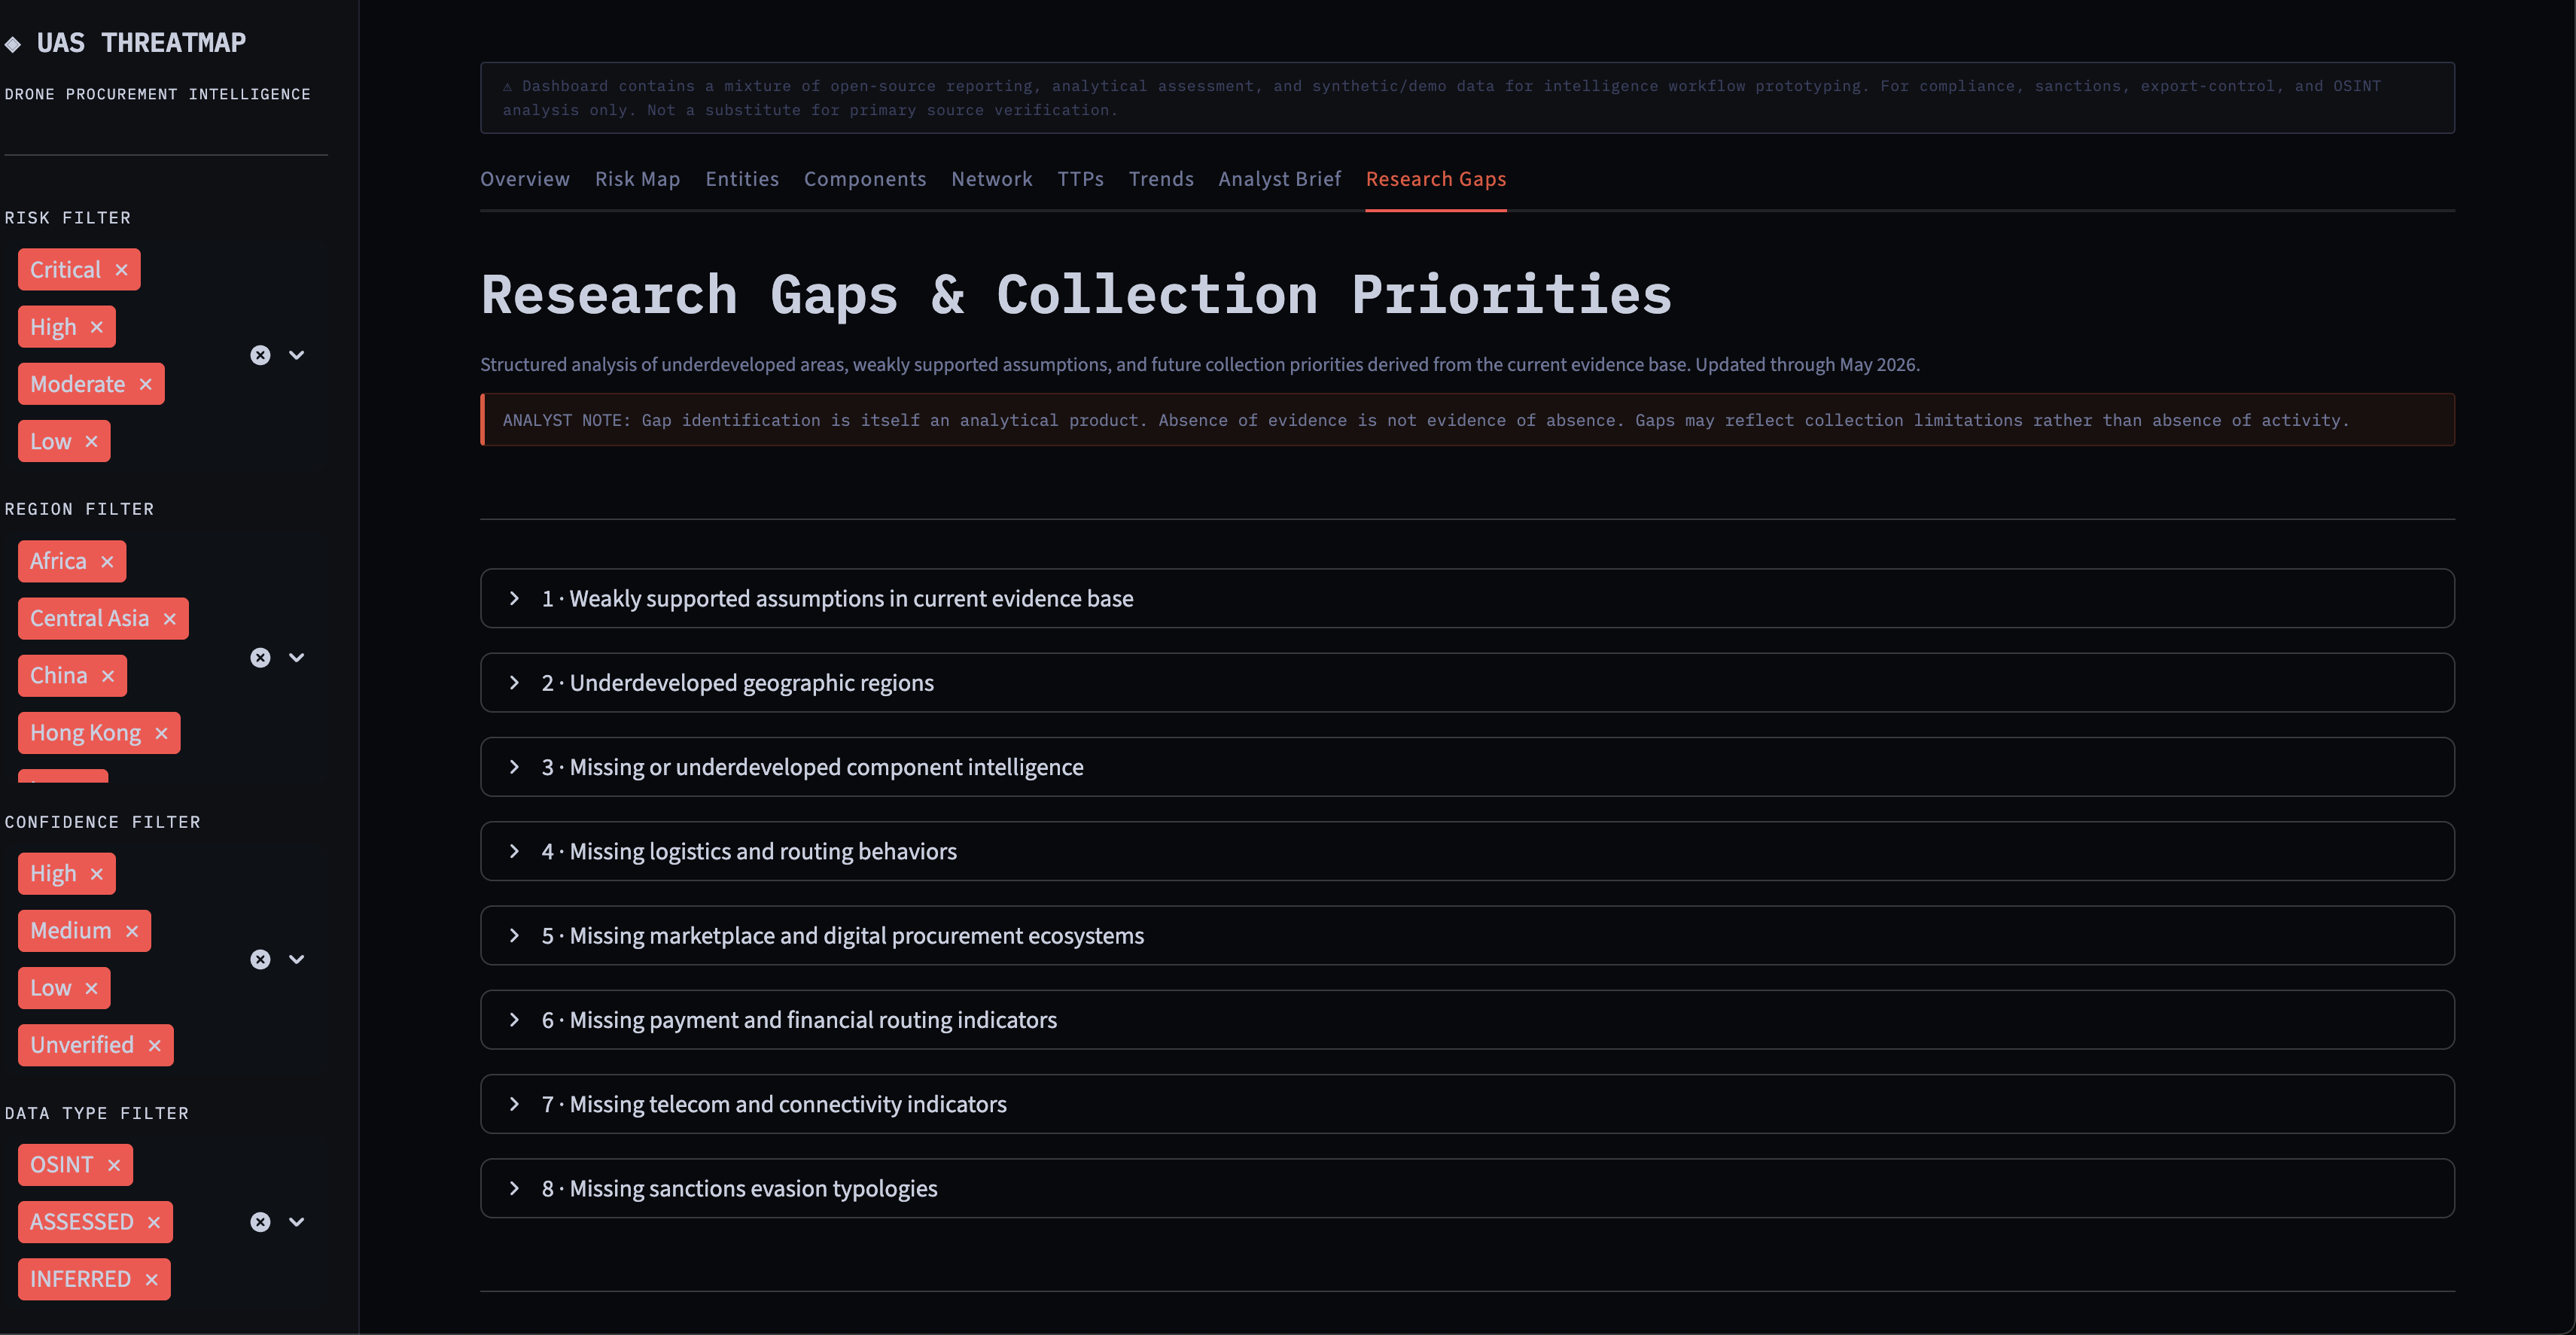The image size is (2576, 1335).
Task: Expand section 4 logistics and routing behaviors
Action: click(1467, 851)
